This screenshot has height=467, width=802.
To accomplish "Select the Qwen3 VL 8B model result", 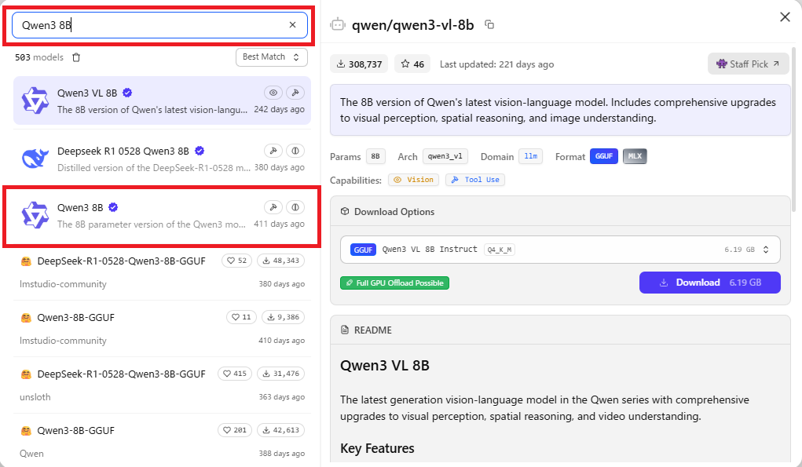I will [x=162, y=100].
